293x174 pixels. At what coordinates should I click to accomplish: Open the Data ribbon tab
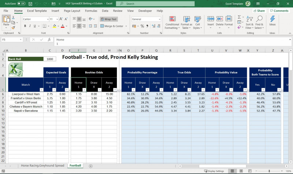tap(105, 11)
